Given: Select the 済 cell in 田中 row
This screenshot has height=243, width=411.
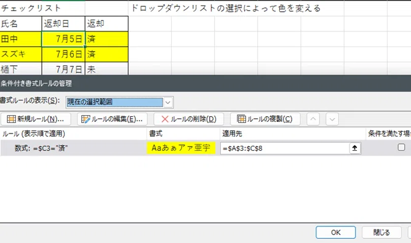Looking at the screenshot, I should [106, 39].
